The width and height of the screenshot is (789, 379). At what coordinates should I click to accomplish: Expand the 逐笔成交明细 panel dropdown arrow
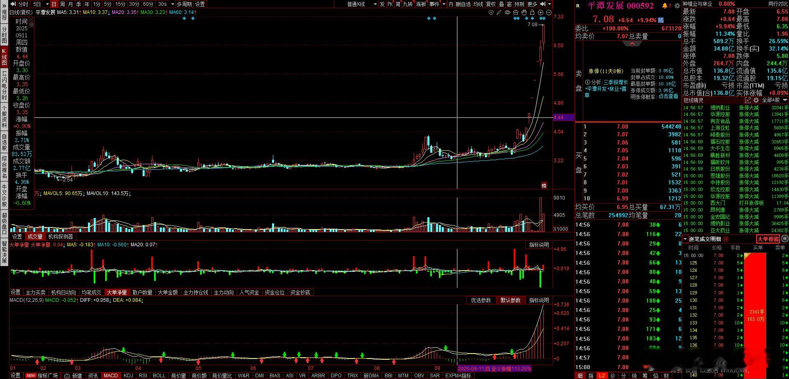pos(685,239)
